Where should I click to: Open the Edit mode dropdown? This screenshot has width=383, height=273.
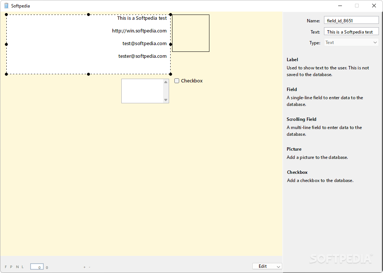click(267, 266)
